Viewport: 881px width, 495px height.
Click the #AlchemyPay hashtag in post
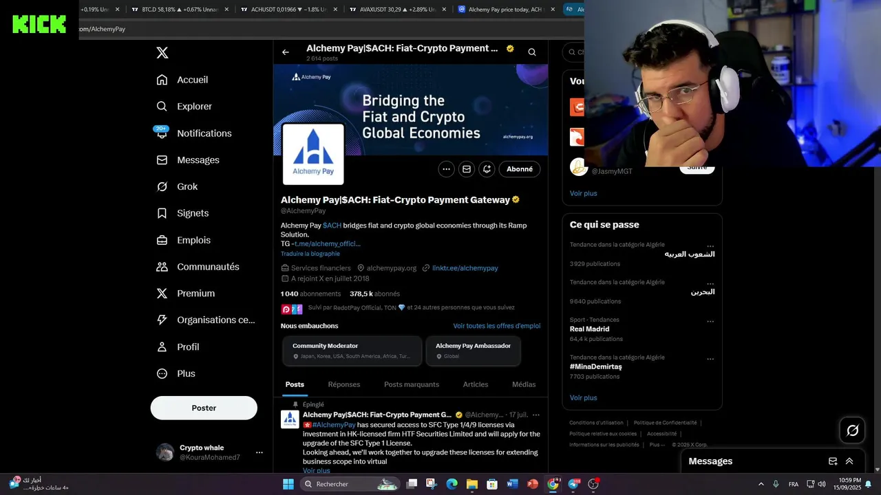[x=334, y=425]
